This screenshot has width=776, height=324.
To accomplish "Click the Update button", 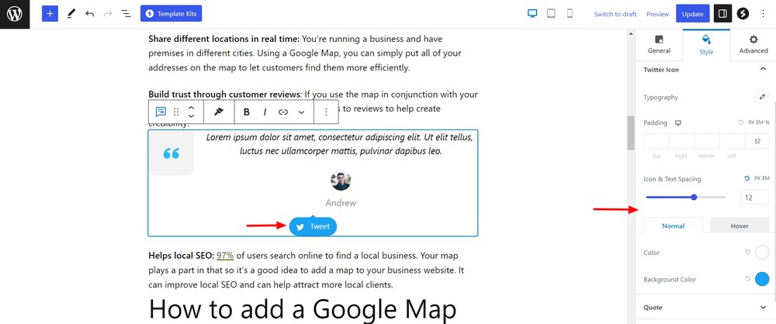I will point(692,14).
